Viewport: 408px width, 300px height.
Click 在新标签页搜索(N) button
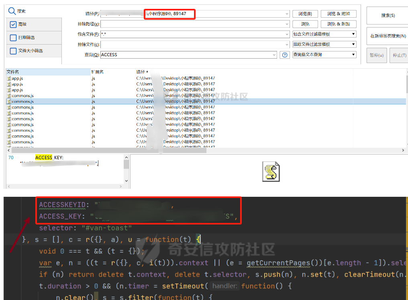pos(388,36)
